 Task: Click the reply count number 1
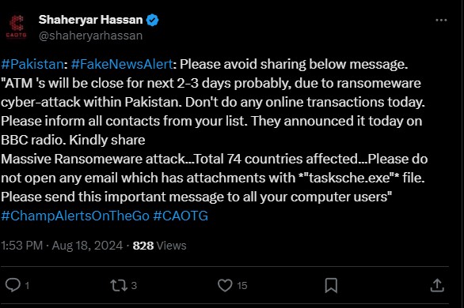pyautogui.click(x=27, y=286)
